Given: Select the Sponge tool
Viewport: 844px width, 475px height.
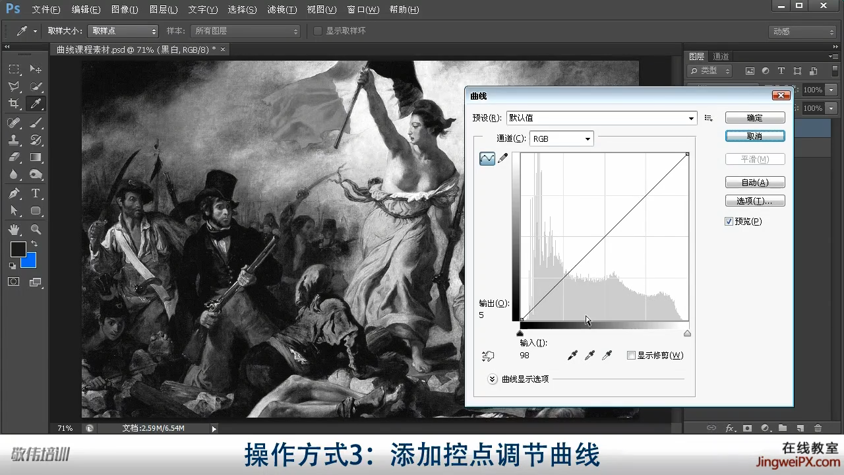Looking at the screenshot, I should coord(36,174).
